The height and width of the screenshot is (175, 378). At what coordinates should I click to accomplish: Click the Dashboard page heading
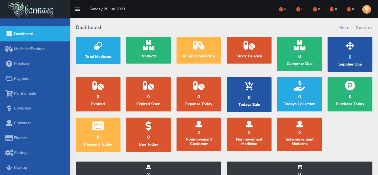point(88,27)
